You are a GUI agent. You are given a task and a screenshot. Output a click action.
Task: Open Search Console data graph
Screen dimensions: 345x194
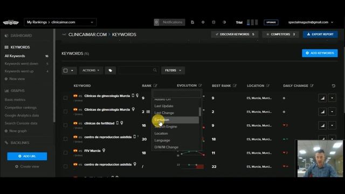point(21,123)
